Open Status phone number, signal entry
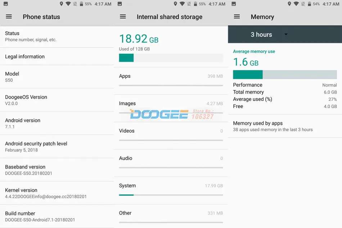This screenshot has height=228, width=342. (57, 36)
